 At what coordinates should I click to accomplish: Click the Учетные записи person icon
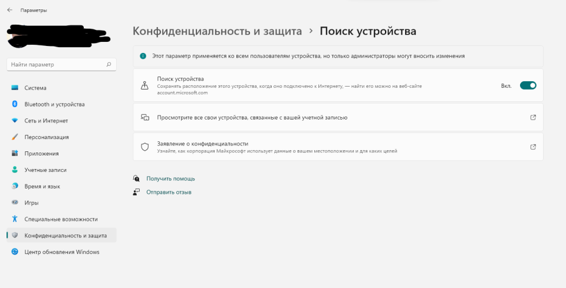click(15, 170)
